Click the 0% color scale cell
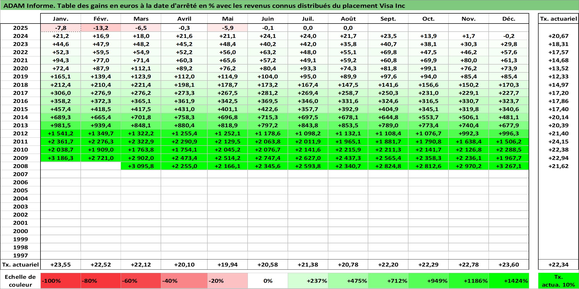579x289 pixels. [268, 281]
